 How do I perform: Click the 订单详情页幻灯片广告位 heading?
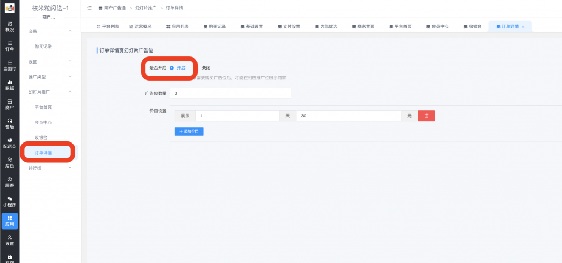(126, 50)
